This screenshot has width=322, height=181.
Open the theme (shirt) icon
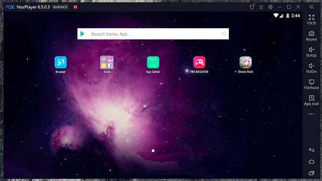click(252, 7)
